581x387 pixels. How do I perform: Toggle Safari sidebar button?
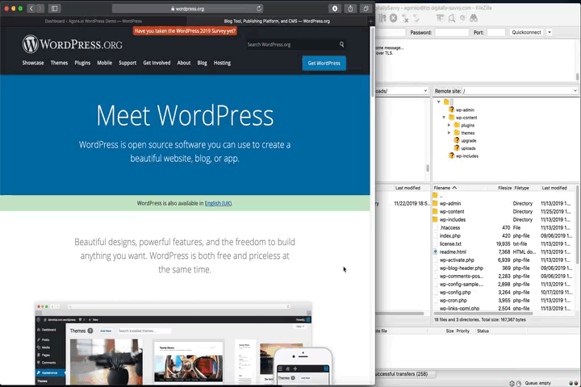pyautogui.click(x=55, y=8)
